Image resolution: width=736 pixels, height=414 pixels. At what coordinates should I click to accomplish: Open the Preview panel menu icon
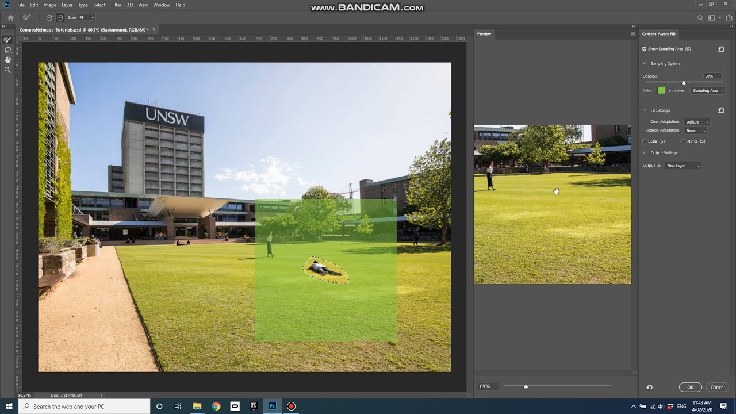[x=633, y=34]
